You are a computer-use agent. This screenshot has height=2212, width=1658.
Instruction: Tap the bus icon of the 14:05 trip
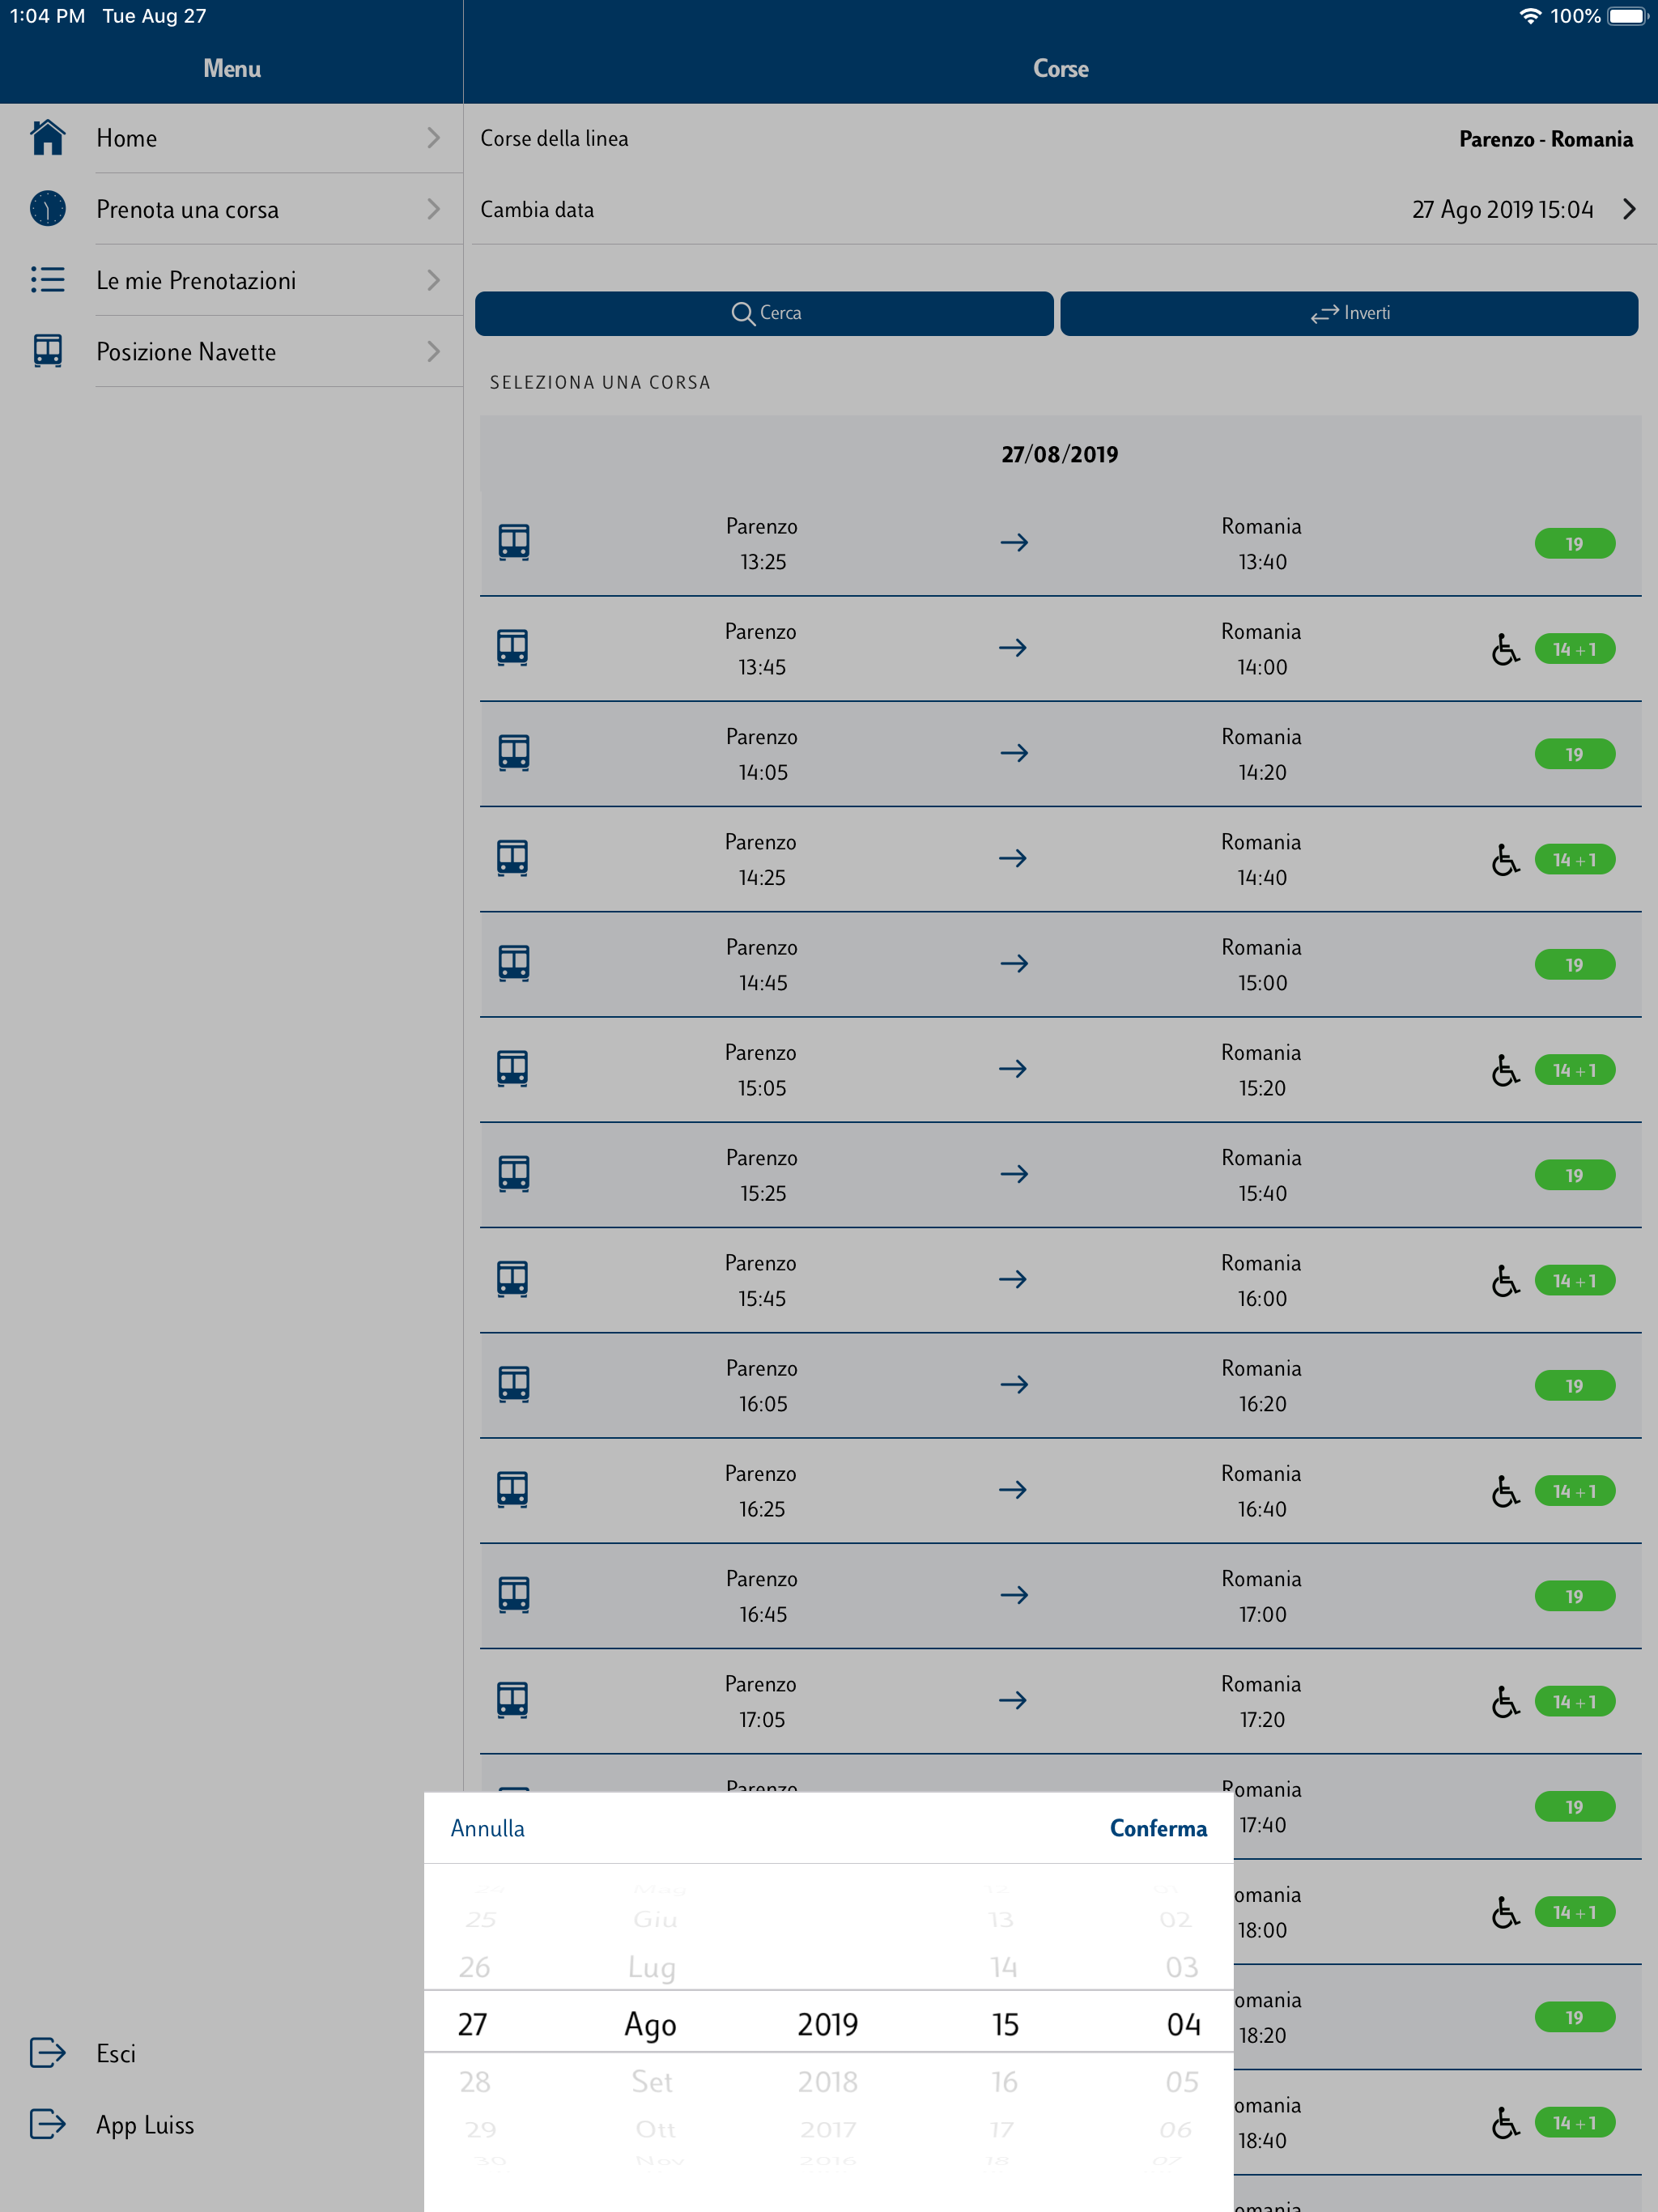(513, 753)
